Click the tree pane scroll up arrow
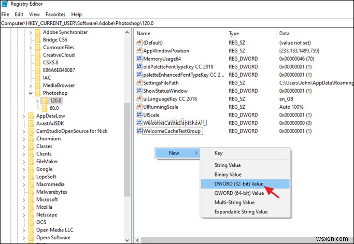The height and width of the screenshot is (244, 354). pyautogui.click(x=127, y=33)
